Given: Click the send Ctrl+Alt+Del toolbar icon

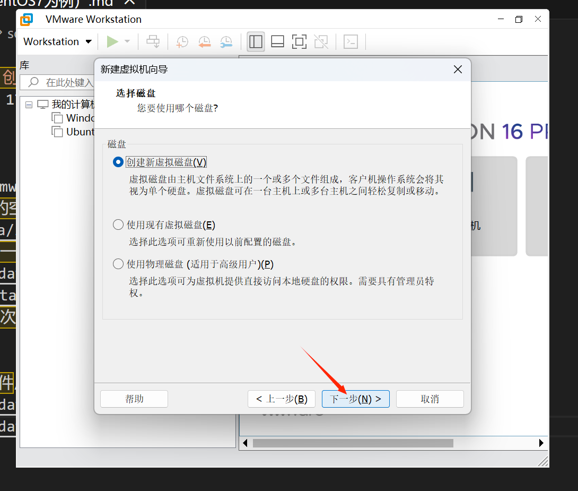Looking at the screenshot, I should point(153,42).
